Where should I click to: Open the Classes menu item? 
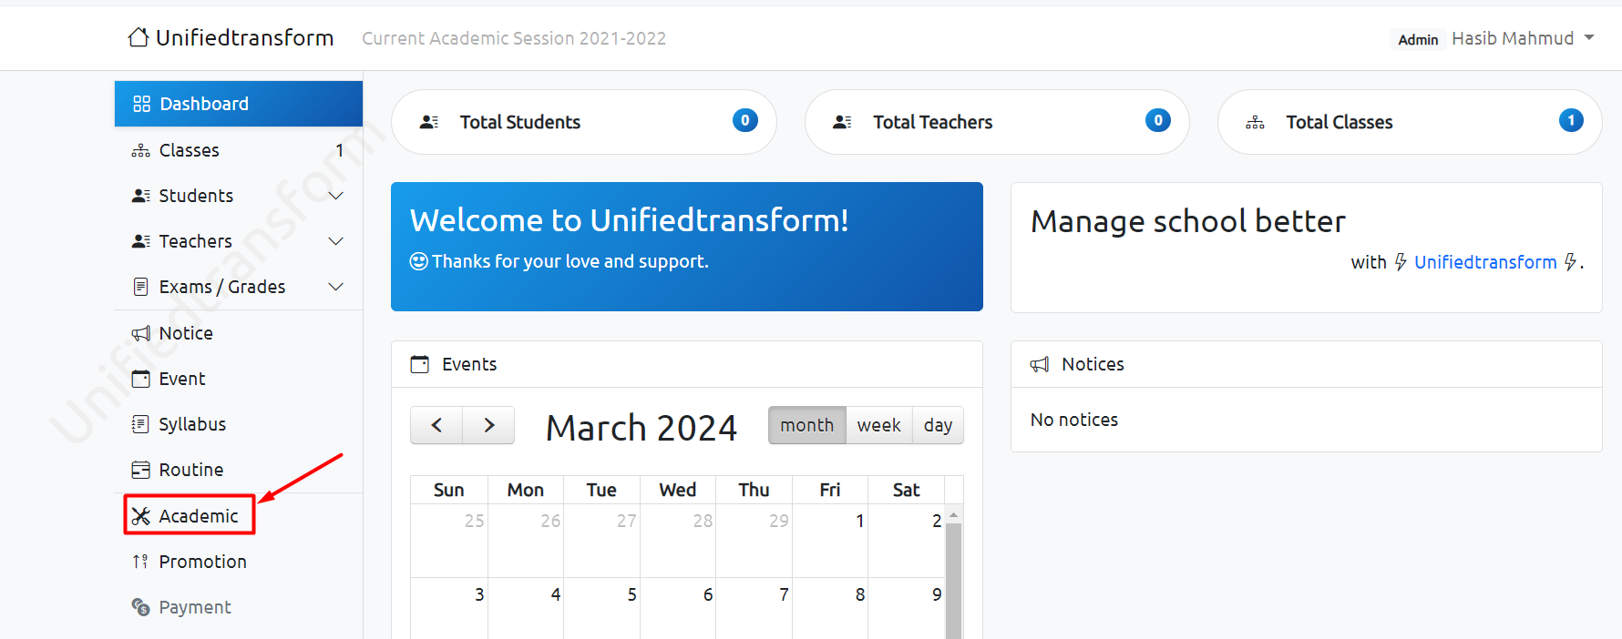pyautogui.click(x=239, y=150)
